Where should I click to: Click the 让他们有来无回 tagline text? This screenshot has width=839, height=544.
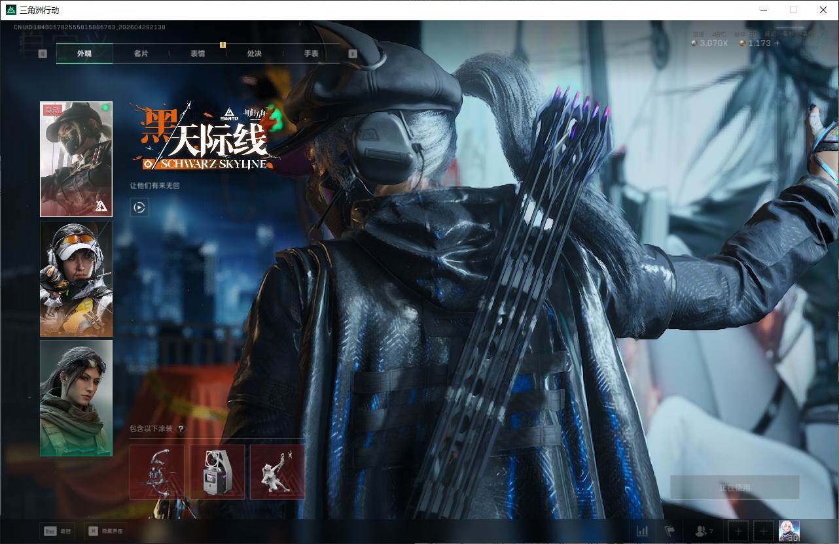click(x=154, y=186)
